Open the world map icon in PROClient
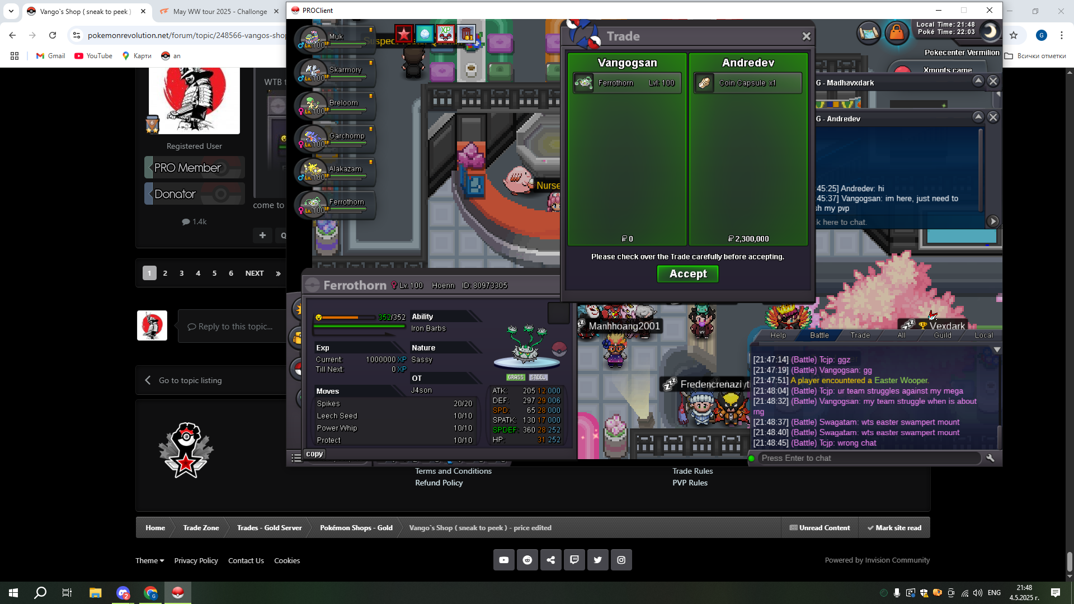Viewport: 1074px width, 604px height. point(869,33)
